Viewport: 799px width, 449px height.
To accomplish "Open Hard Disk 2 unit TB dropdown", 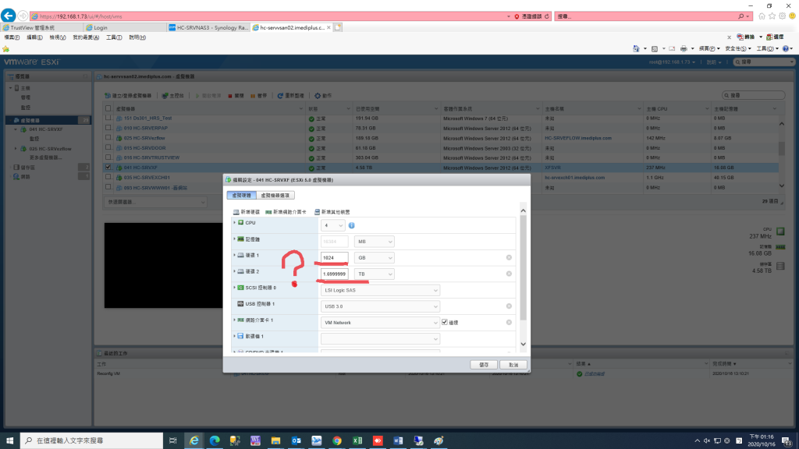I will click(x=375, y=274).
